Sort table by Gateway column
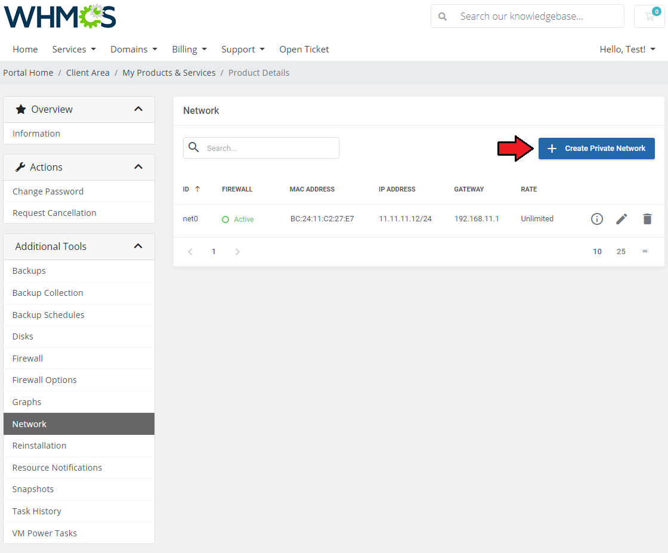 (469, 189)
